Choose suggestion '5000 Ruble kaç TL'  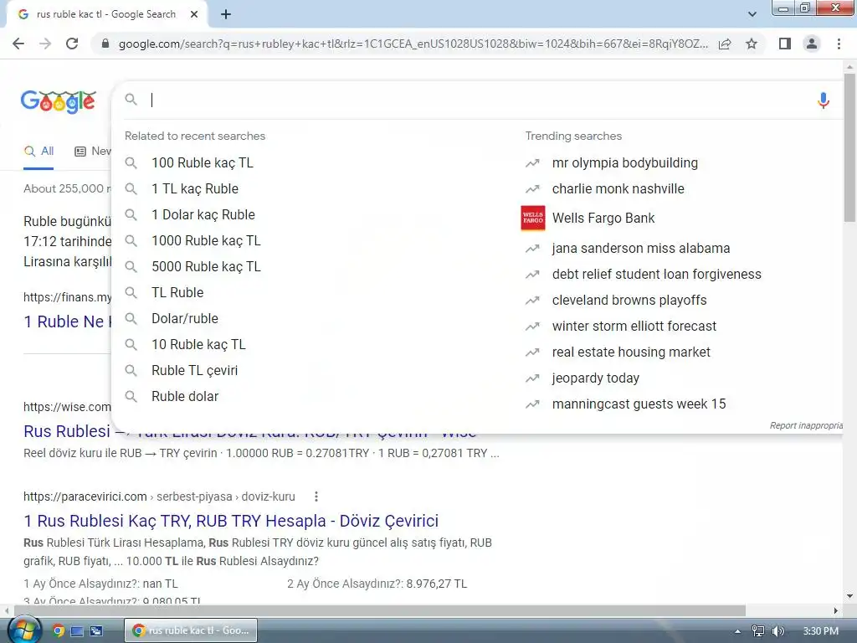[206, 267]
